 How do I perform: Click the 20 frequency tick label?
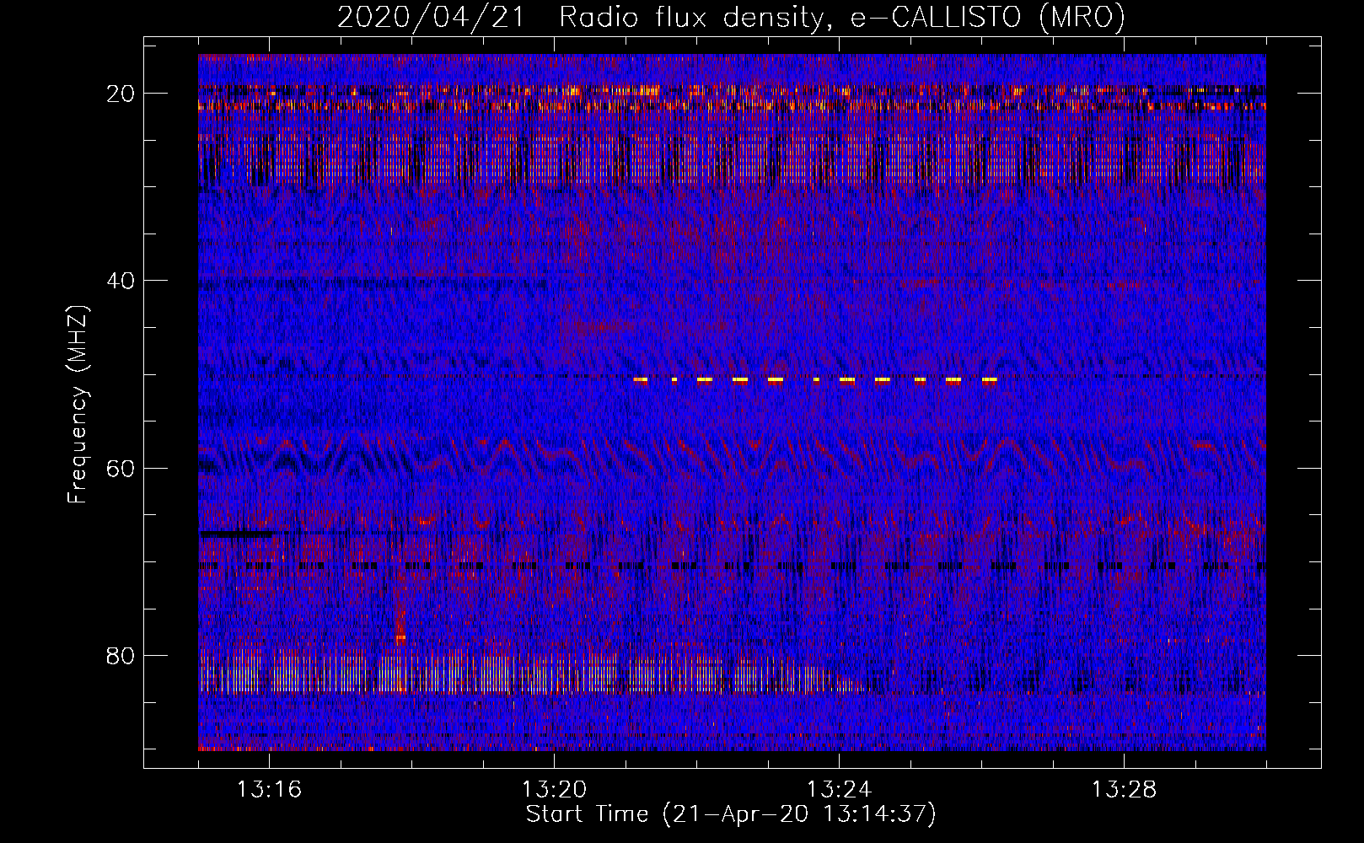point(121,94)
